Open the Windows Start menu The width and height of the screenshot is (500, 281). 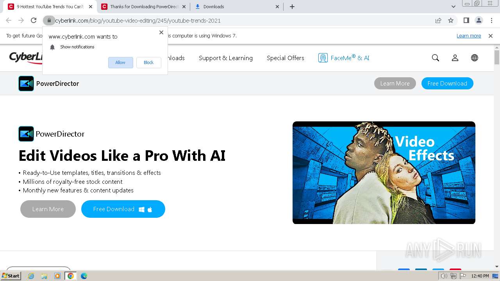point(11,276)
